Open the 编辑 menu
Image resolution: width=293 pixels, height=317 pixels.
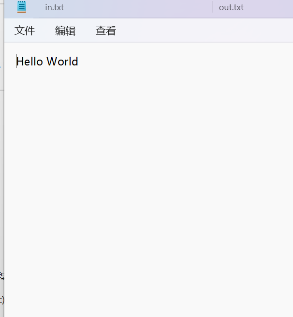(x=65, y=31)
